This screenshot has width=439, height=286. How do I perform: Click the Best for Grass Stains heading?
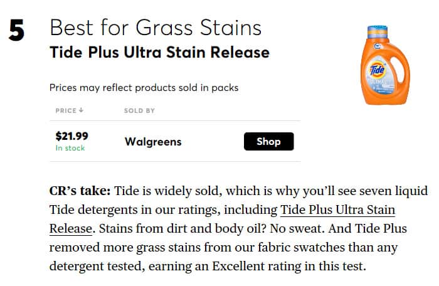(x=156, y=28)
